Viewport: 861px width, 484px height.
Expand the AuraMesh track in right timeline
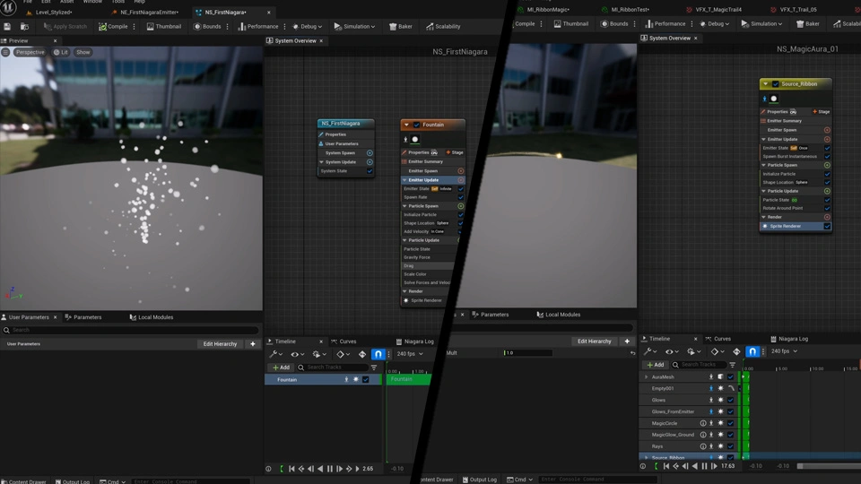pos(646,377)
